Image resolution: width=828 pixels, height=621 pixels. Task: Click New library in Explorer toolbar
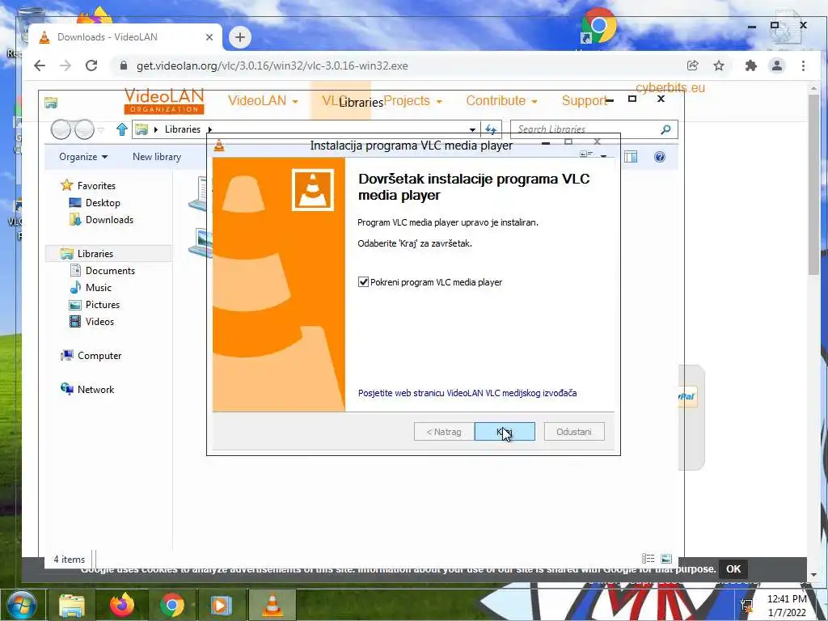(x=157, y=157)
